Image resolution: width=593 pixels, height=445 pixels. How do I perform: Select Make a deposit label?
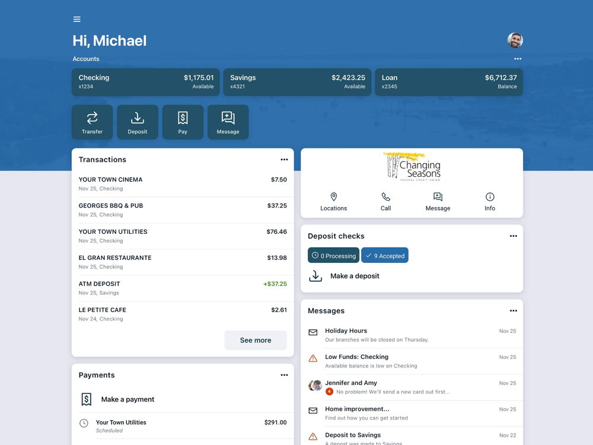(x=355, y=276)
